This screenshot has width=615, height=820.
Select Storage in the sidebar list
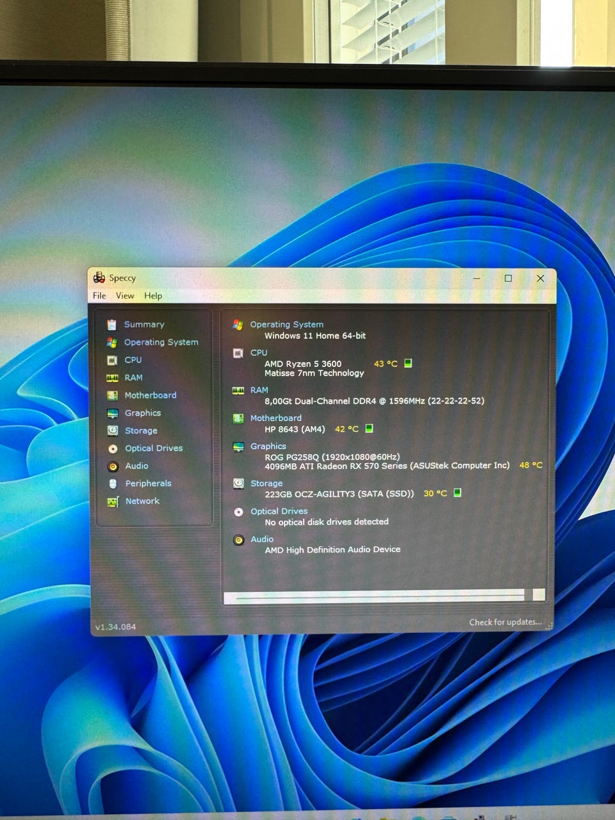click(141, 430)
